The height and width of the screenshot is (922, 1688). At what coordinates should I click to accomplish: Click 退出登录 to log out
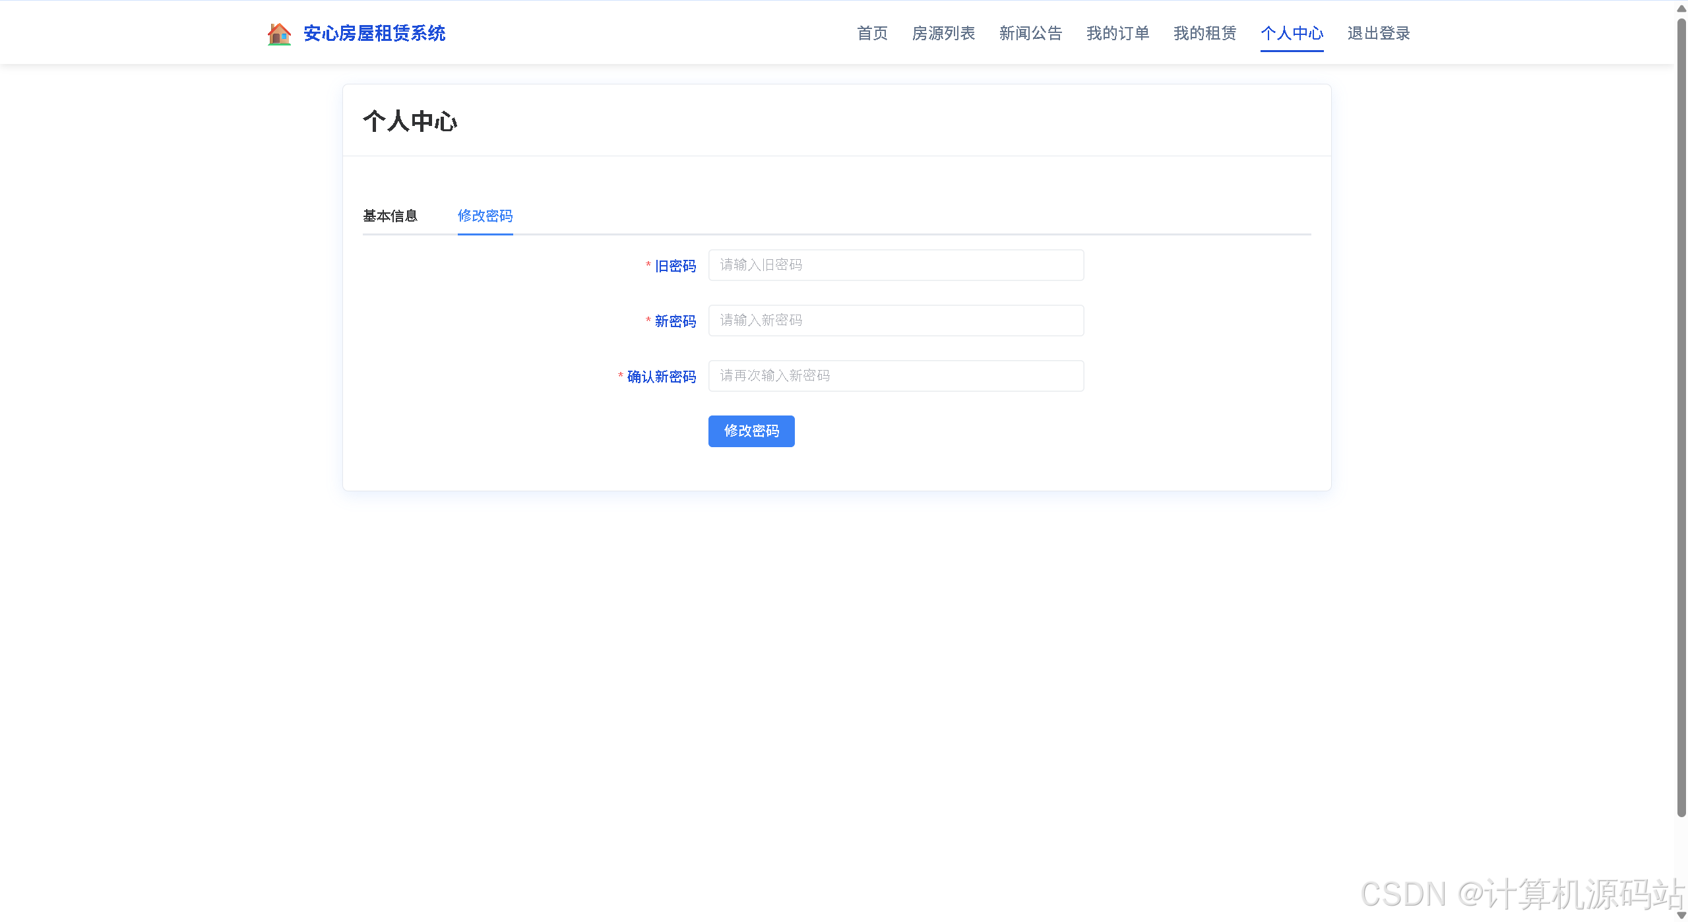click(x=1379, y=34)
